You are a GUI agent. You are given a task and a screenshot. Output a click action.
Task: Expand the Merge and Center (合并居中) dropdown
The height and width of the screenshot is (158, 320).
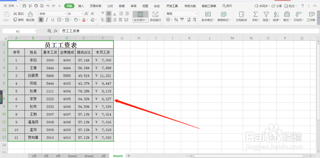147,20
